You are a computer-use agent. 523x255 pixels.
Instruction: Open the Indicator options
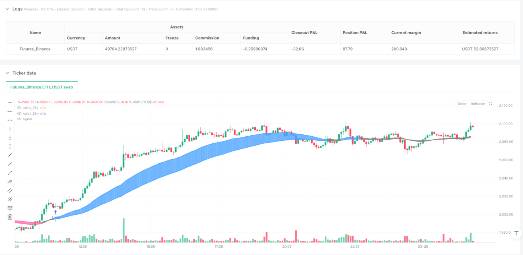click(x=478, y=104)
